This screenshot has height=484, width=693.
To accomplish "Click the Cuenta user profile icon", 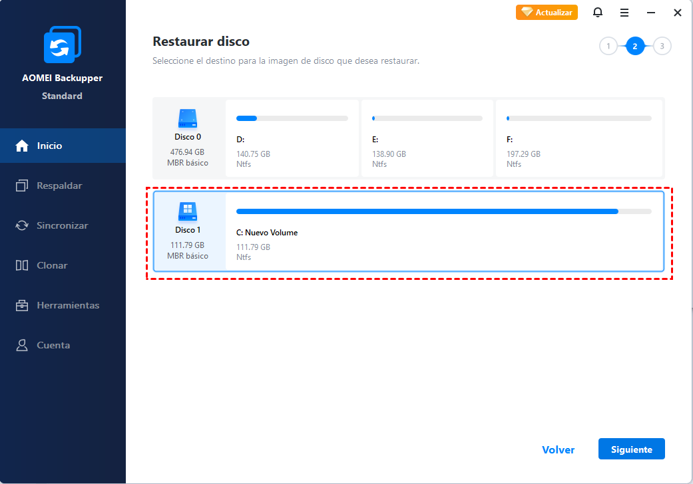I will [22, 345].
